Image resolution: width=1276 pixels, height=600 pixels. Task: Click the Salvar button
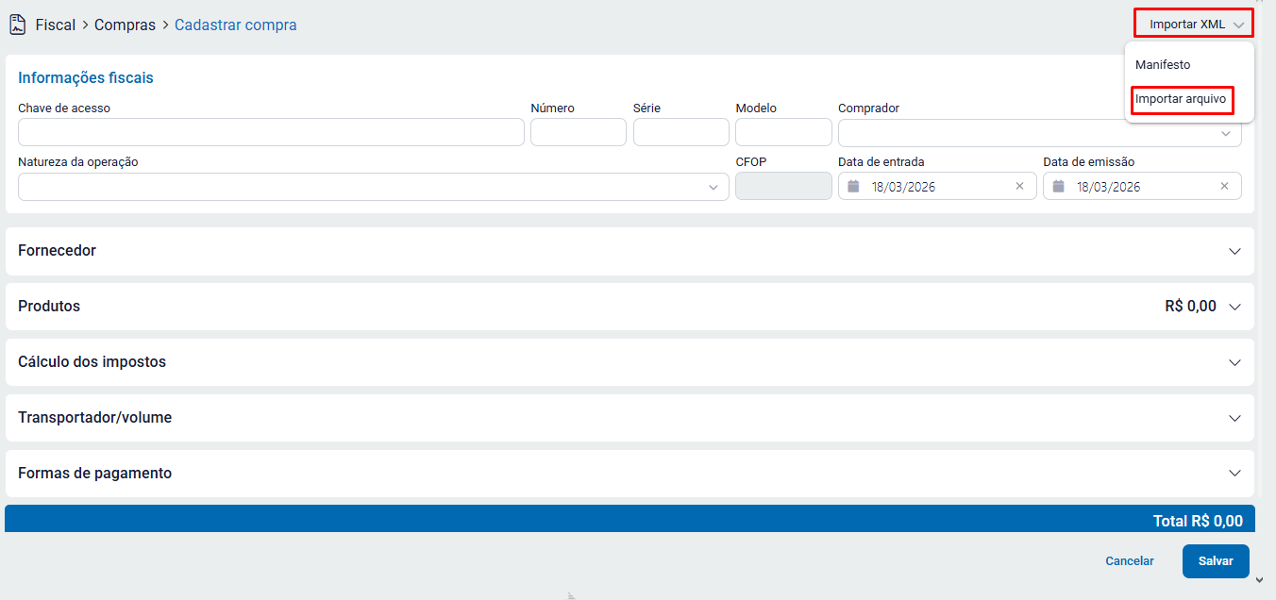tap(1216, 560)
